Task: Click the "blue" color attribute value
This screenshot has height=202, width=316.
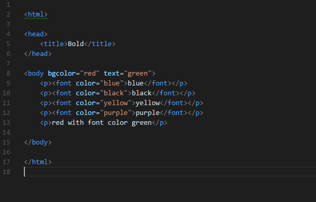Action: (112, 83)
